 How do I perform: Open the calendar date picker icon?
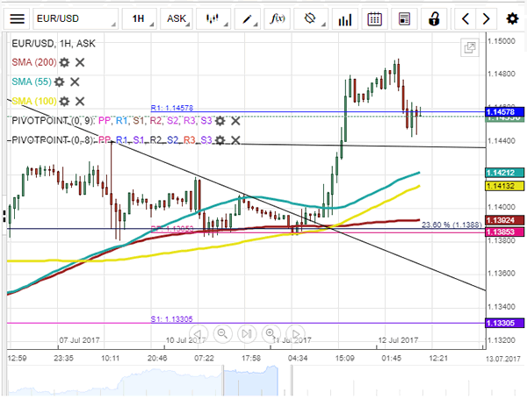click(x=375, y=18)
